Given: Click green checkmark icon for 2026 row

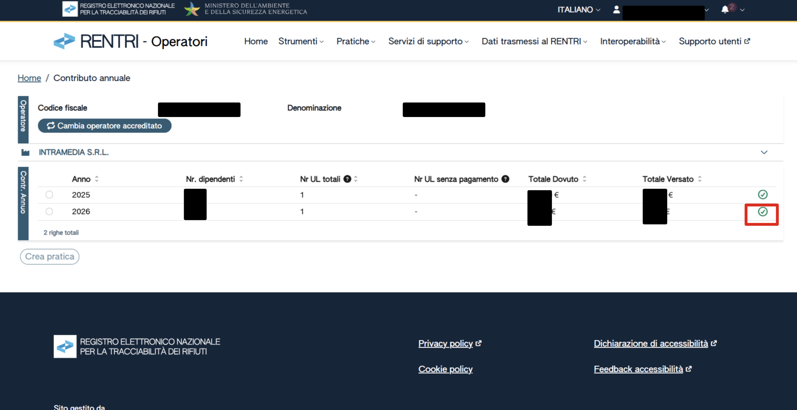Looking at the screenshot, I should pyautogui.click(x=762, y=212).
